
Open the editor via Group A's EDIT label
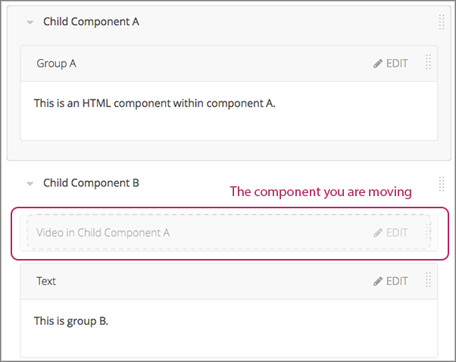[x=397, y=64]
